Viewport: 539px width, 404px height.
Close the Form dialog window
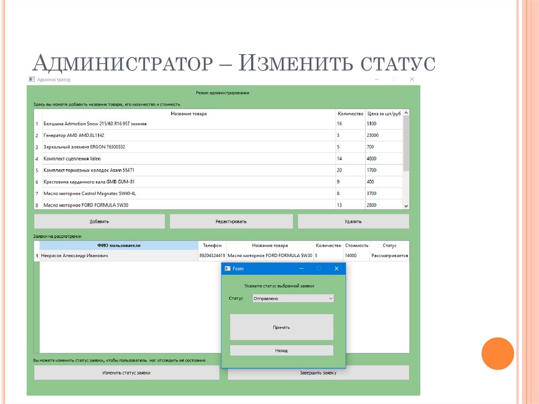click(336, 269)
